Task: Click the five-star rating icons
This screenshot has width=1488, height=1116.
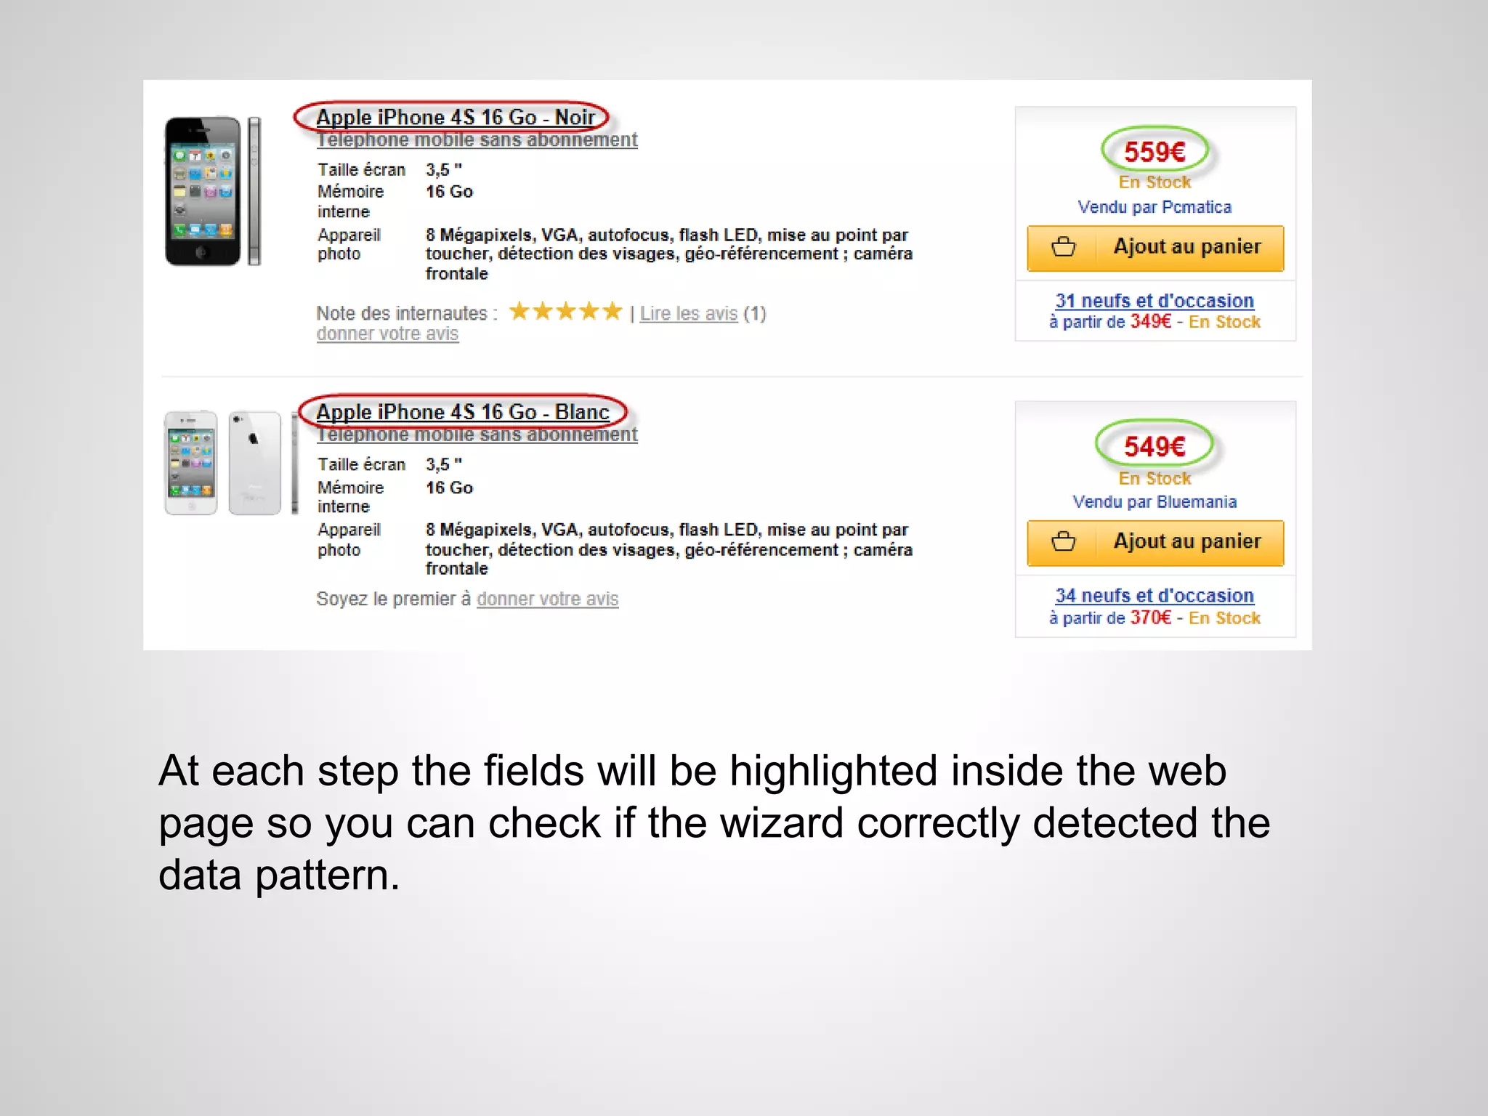Action: (565, 312)
